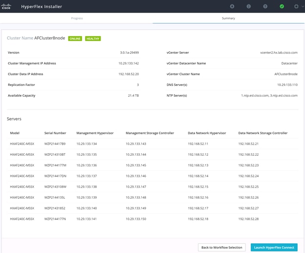The width and height of the screenshot is (305, 253).
Task: Select data hypervisor IP 192.168.52.11
Action: pos(198,144)
